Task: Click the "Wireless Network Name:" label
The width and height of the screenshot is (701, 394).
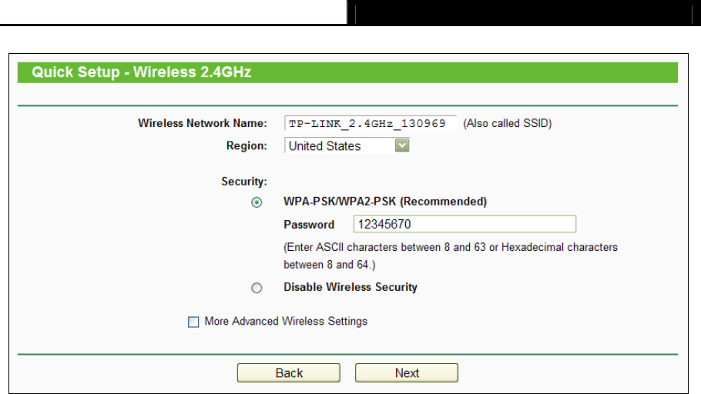Action: point(203,123)
